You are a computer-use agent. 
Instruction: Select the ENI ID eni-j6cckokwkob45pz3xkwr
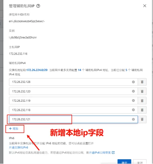26,21
